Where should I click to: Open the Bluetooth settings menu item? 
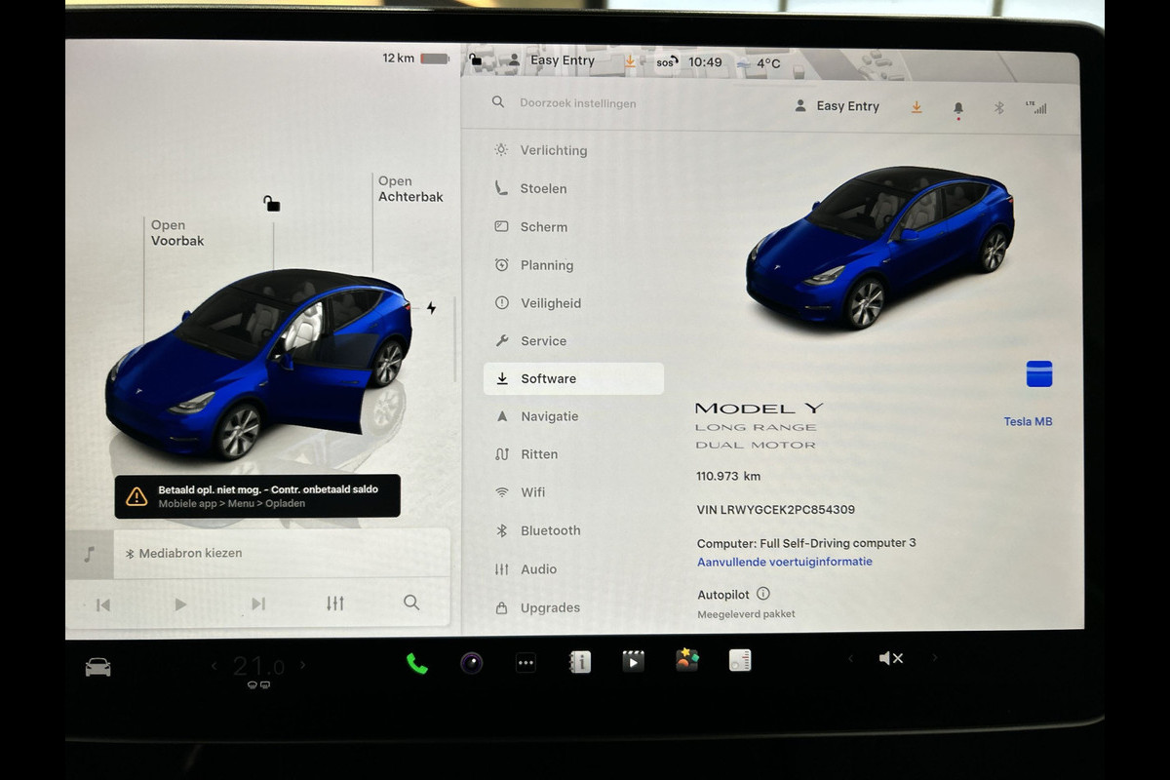(550, 530)
